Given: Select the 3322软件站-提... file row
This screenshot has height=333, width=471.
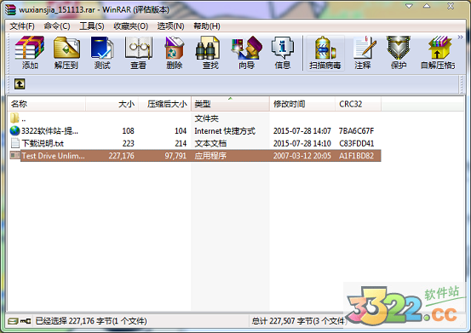Looking at the screenshot, I should 194,130.
